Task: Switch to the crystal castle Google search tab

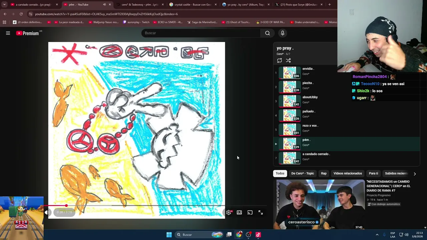Action: 193,5
